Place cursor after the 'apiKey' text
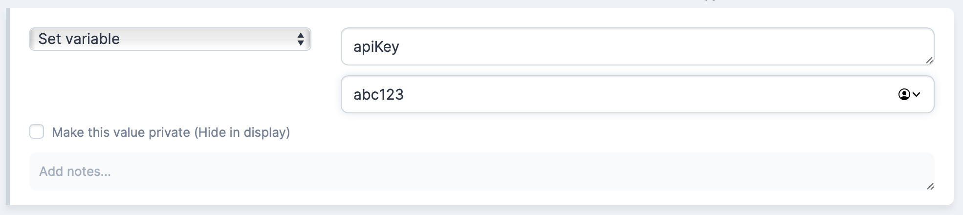The width and height of the screenshot is (963, 215). point(400,47)
